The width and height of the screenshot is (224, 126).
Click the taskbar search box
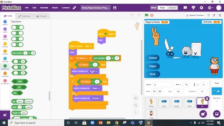tap(36, 123)
